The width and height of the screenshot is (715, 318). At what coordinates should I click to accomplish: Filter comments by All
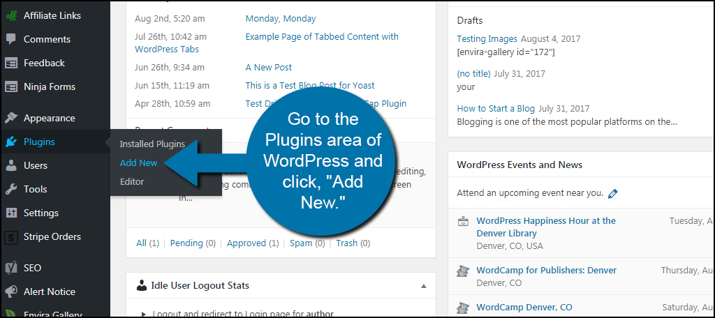pos(141,243)
